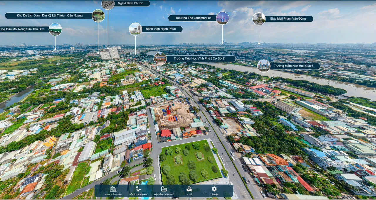Viewport: 376px width, 200px height.
Task: Click the TIỆN ÍCH NGOẠI KHU menu text
Action: (138, 195)
